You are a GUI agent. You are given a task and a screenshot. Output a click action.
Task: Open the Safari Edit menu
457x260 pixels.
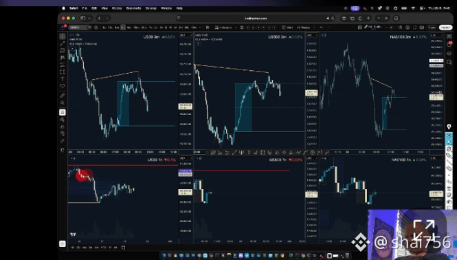click(x=94, y=8)
